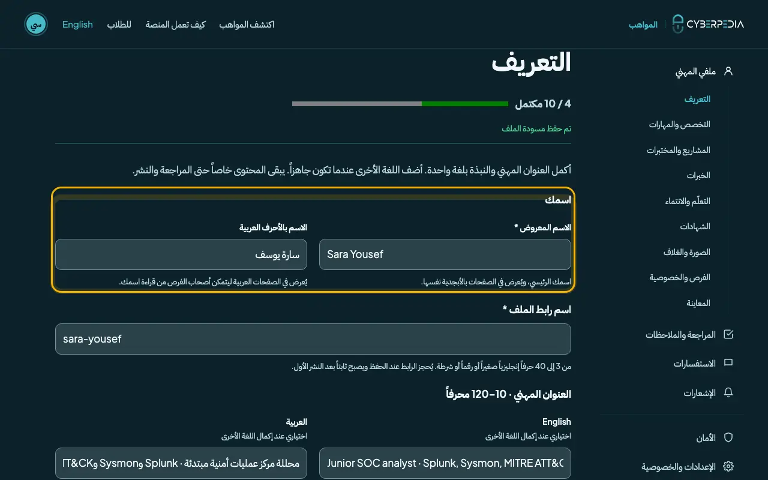The height and width of the screenshot is (480, 768).
Task: Click the الإعدادات والخصوصية gear icon
Action: 728,466
